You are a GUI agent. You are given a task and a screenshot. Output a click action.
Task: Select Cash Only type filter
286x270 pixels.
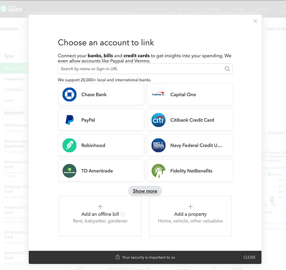point(13,90)
